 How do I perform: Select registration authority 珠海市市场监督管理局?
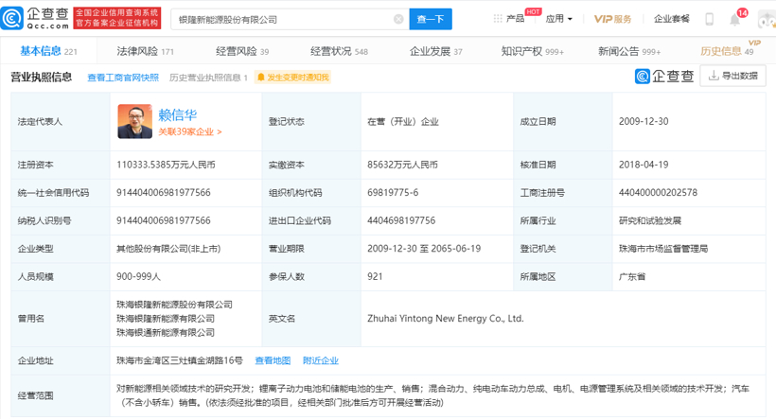[663, 249]
